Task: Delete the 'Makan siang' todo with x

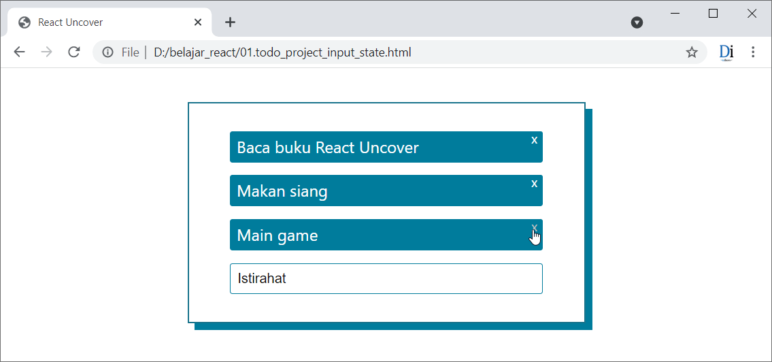Action: click(534, 184)
